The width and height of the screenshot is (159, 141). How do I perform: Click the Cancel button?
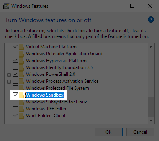click(140, 132)
